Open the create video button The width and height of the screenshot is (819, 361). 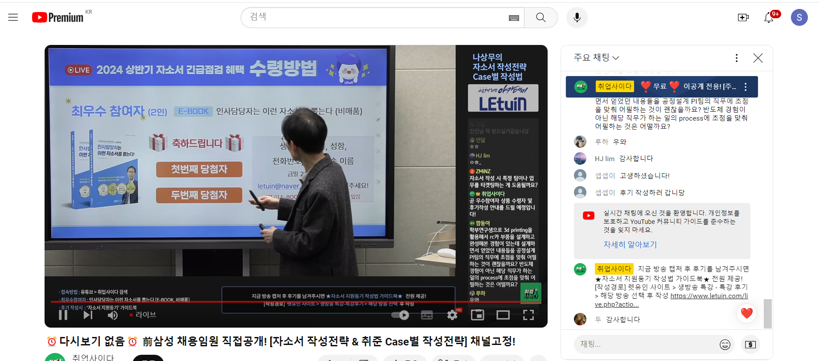(743, 17)
